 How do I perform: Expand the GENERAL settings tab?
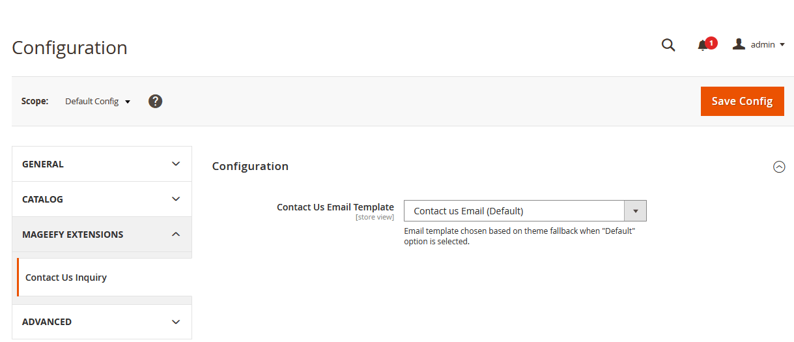pos(43,164)
